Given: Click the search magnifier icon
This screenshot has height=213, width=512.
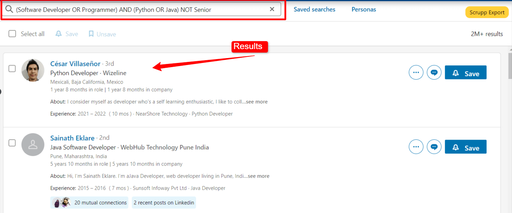Looking at the screenshot, I should 9,9.
